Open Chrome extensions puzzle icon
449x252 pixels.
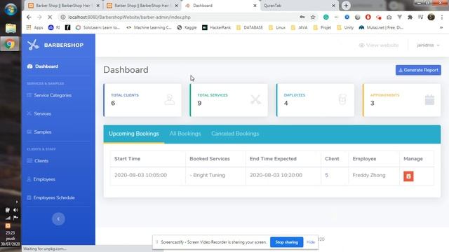pos(410,17)
